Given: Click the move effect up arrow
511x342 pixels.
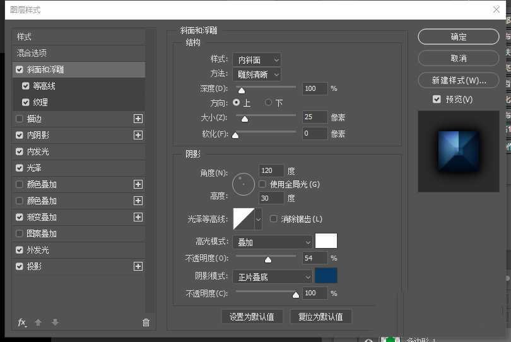Looking at the screenshot, I should (x=38, y=322).
